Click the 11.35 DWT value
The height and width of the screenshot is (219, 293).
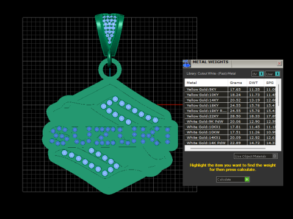click(x=255, y=89)
